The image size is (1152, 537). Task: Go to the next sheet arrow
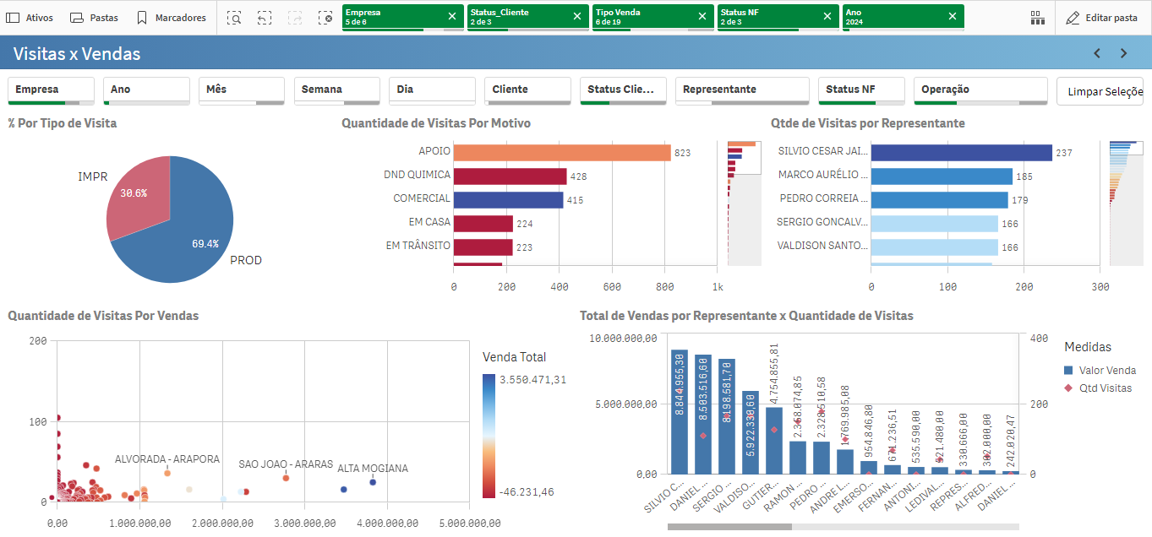pyautogui.click(x=1124, y=53)
